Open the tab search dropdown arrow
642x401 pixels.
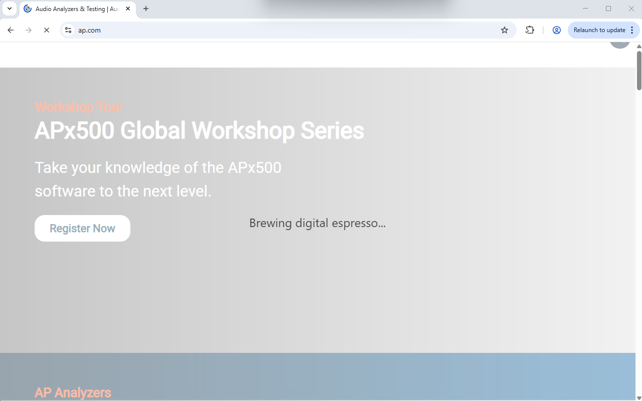[x=9, y=9]
